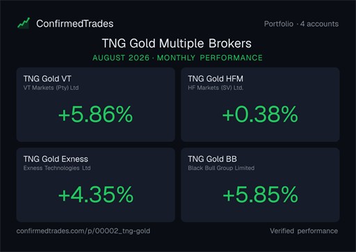Screen dimensions: 356x252
Task: Click the Black Bull Group Limited broker name
Action: [x=221, y=168]
